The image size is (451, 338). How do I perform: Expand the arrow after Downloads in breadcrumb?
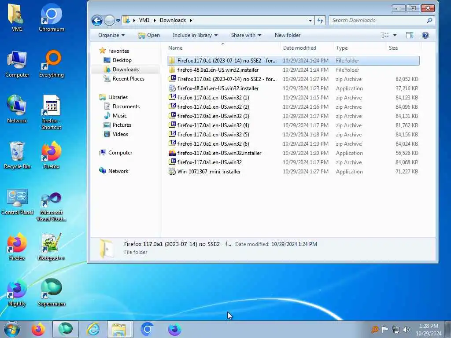click(191, 20)
